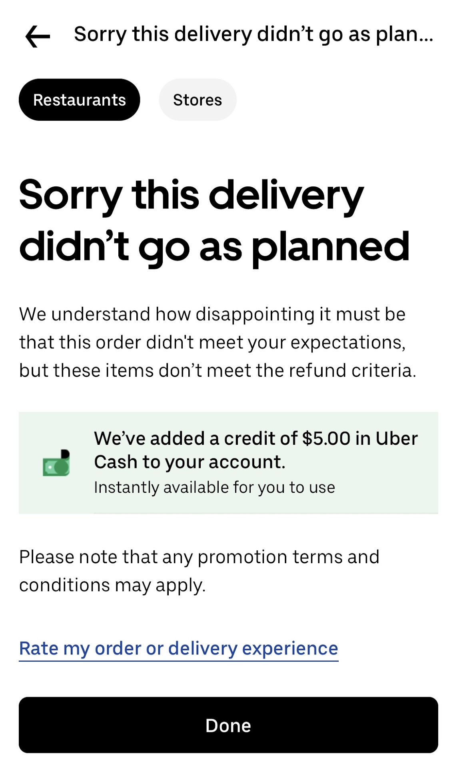Click "Instantly available for you to use"
Image resolution: width=457 pixels, height=768 pixels.
click(x=214, y=488)
